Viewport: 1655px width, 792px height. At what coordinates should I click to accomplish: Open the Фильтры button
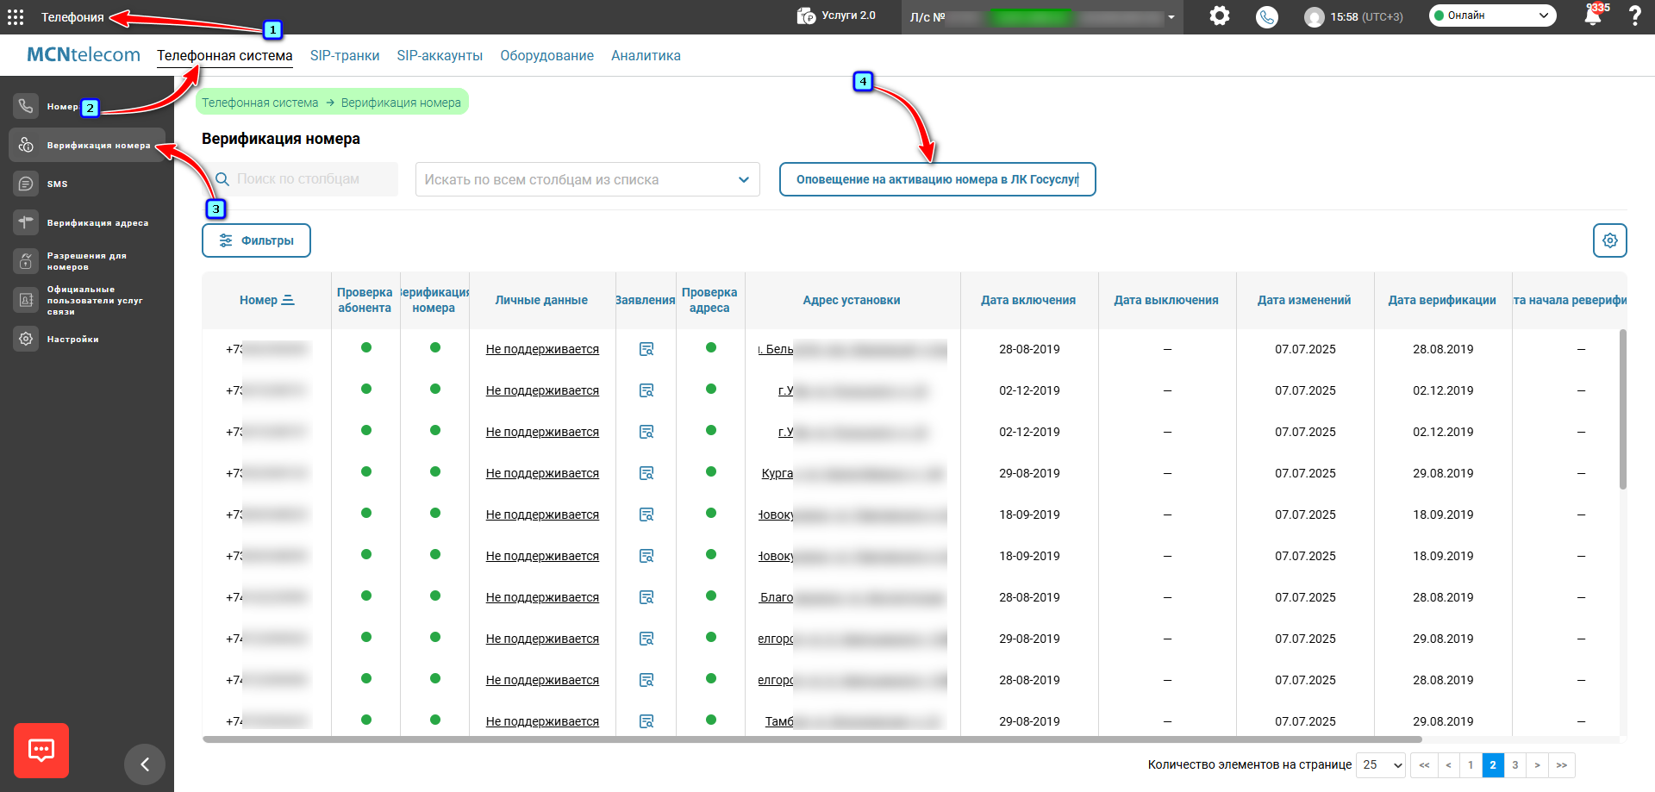tap(256, 240)
